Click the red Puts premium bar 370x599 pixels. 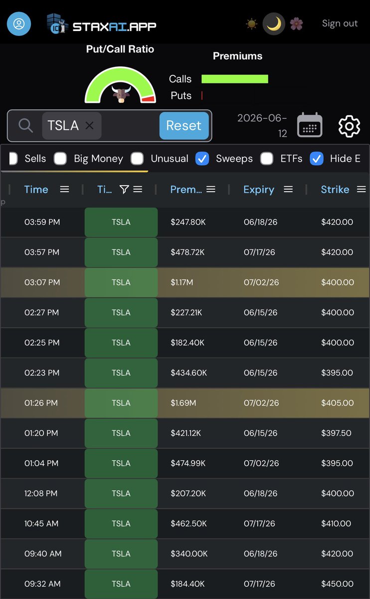pos(202,95)
